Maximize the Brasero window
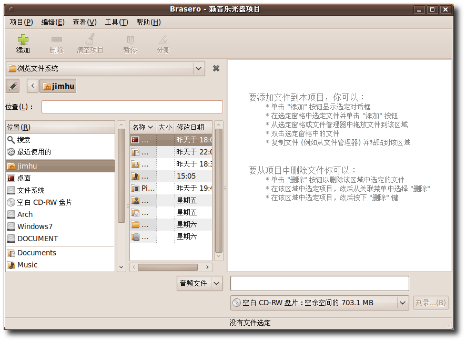 tap(432, 10)
